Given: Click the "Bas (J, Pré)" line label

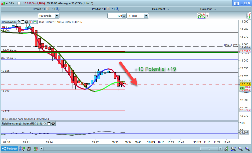Looking at the screenshot, I should [231, 45].
